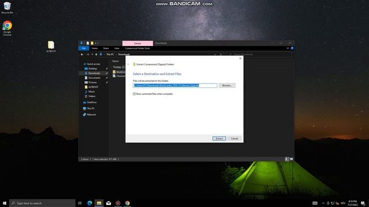Viewport: 369px width, 207px height.
Task: Open the touch keyboard tray icon
Action: tap(315, 203)
